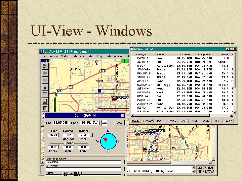Image resolution: width=242 pixels, height=181 pixels.
Task: Click the flag icon at top of map toolbar
Action: 45,66
